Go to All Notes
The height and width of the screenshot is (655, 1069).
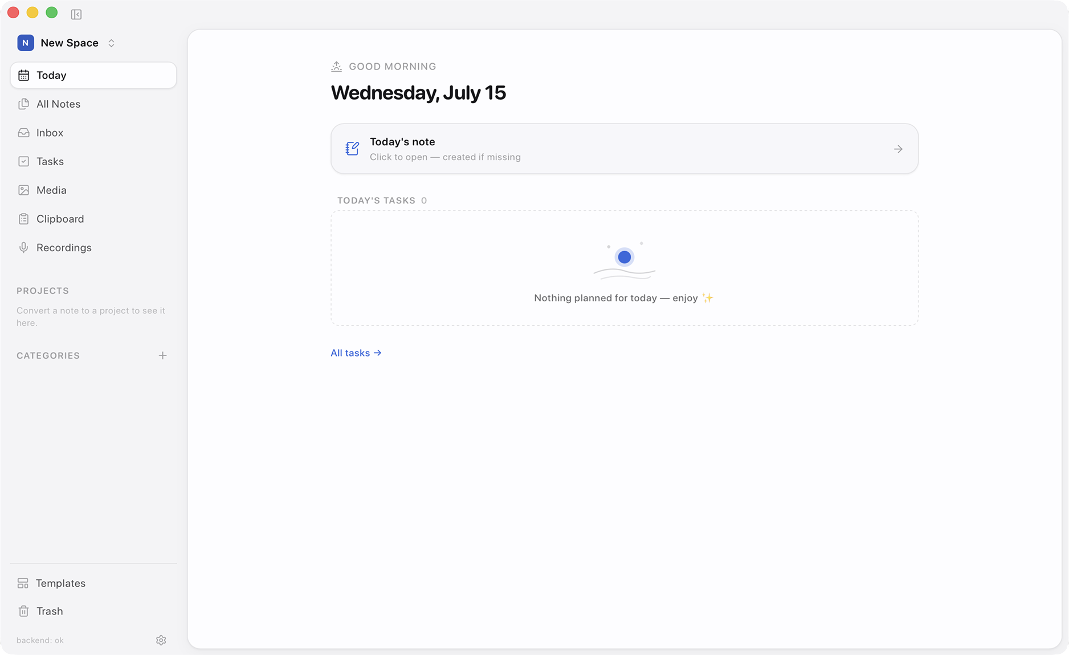[x=93, y=104]
